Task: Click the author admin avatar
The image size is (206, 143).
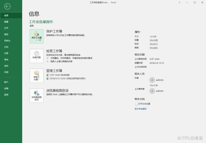Action: tap(152, 80)
